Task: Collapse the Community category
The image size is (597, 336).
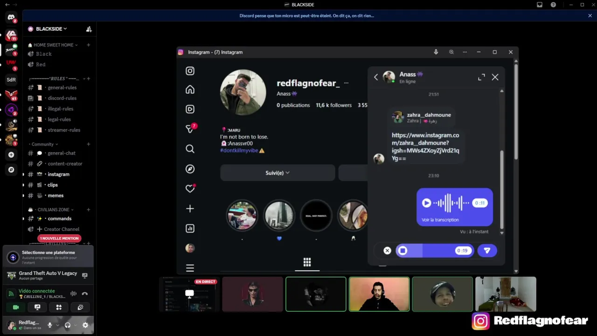Action: pos(44,144)
